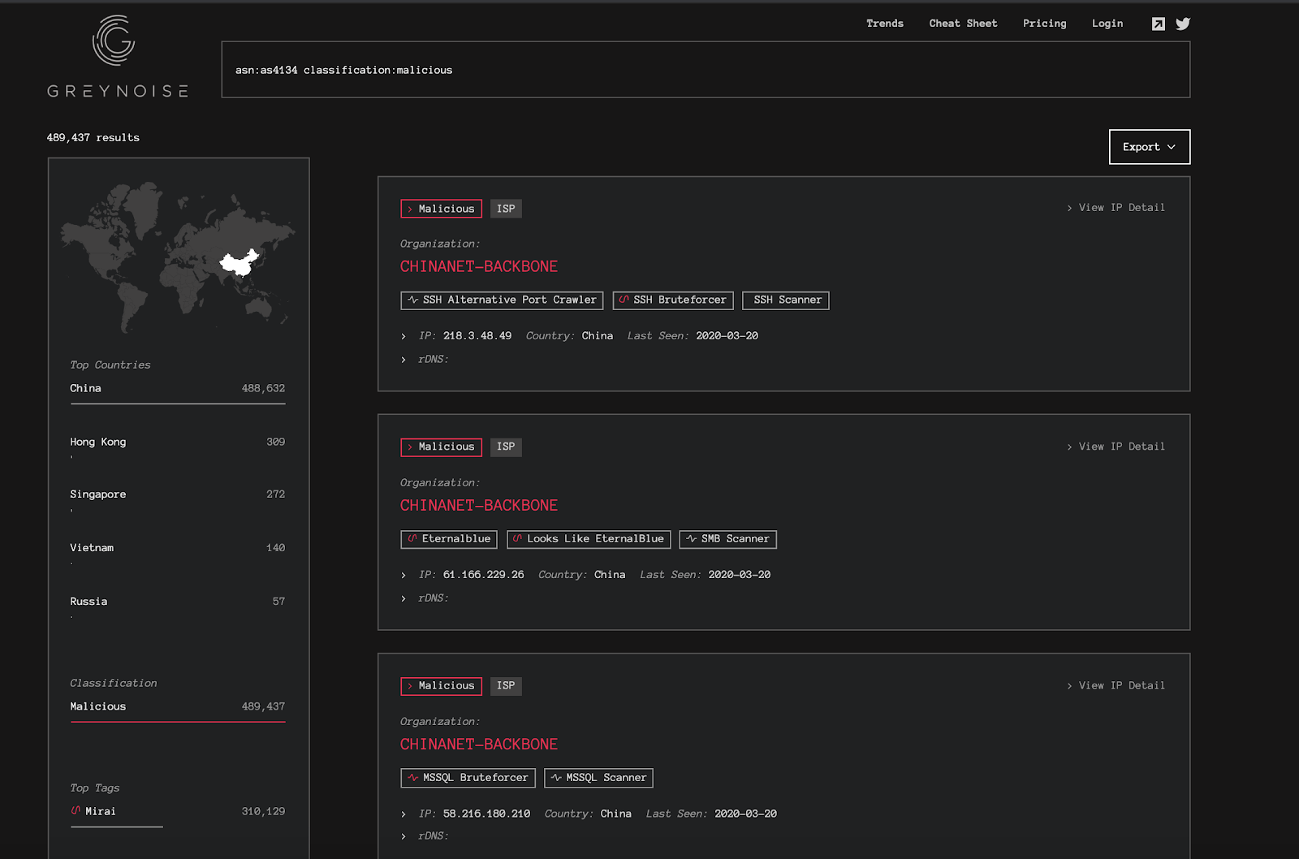
Task: Click IP address 58.216.180.210
Action: [487, 813]
